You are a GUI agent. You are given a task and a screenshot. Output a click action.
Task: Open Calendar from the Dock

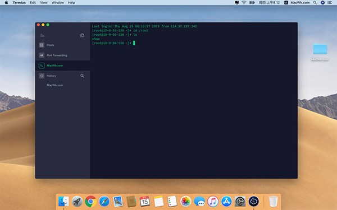click(145, 202)
